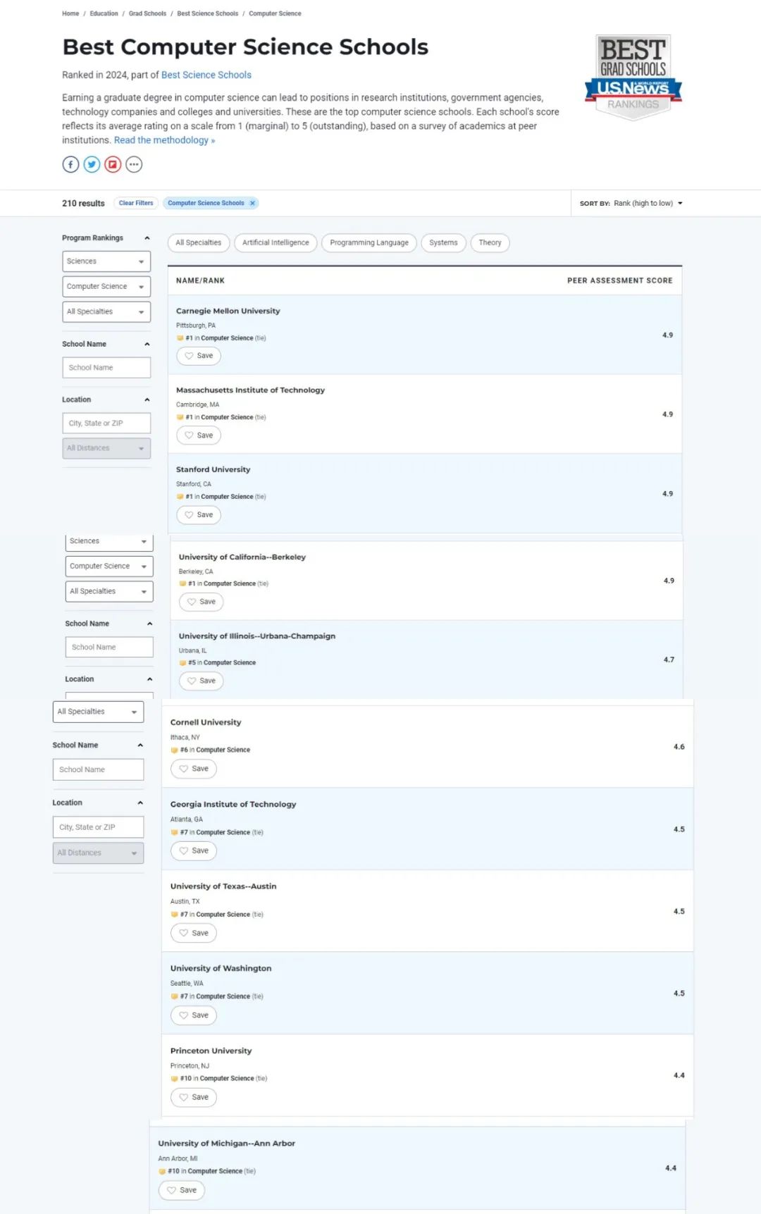Click the Computer Science breadcrumb
Viewport: 761px width, 1214px height.
click(275, 13)
